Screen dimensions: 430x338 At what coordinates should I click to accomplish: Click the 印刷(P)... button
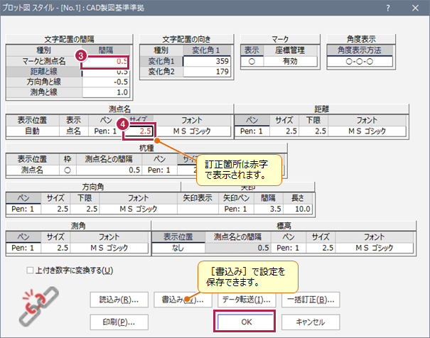(x=119, y=322)
